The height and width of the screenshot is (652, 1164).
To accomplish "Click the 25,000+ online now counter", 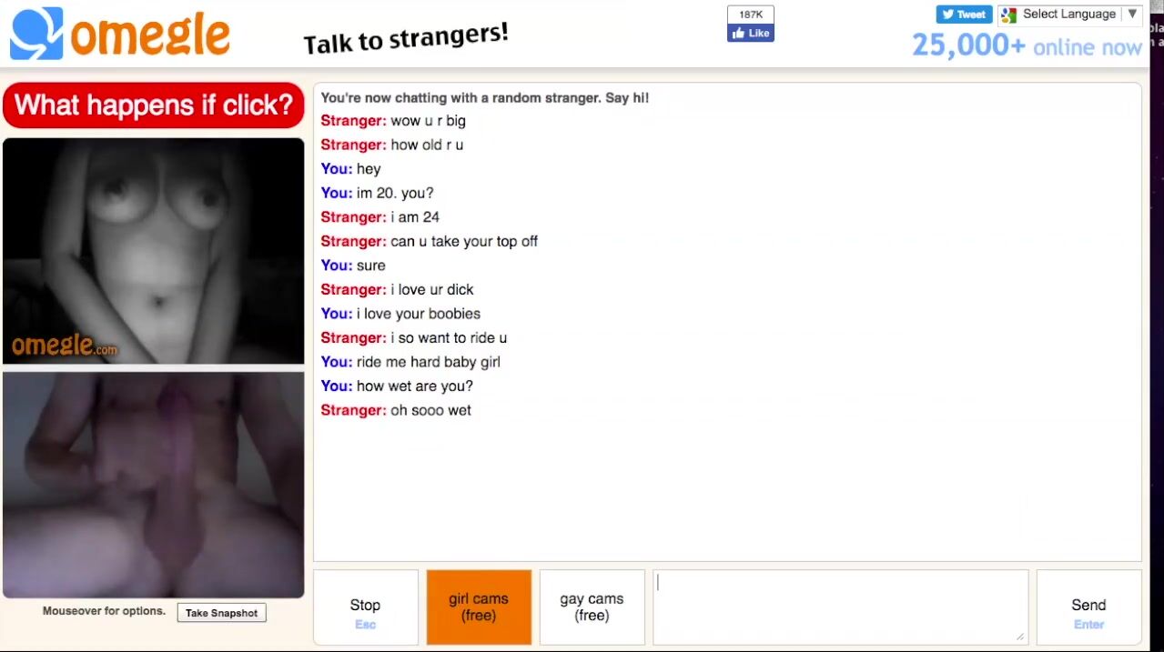I will coord(1027,45).
